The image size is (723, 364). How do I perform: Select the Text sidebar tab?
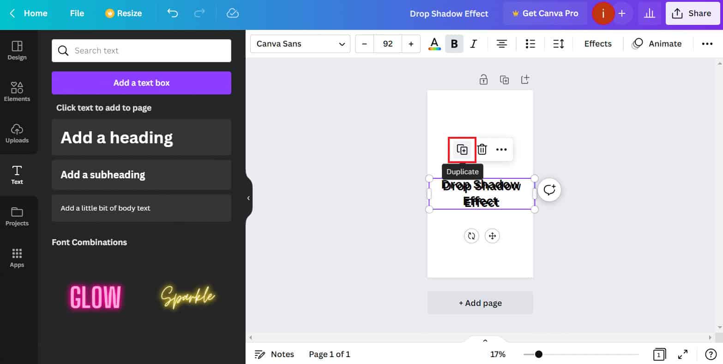pos(17,175)
